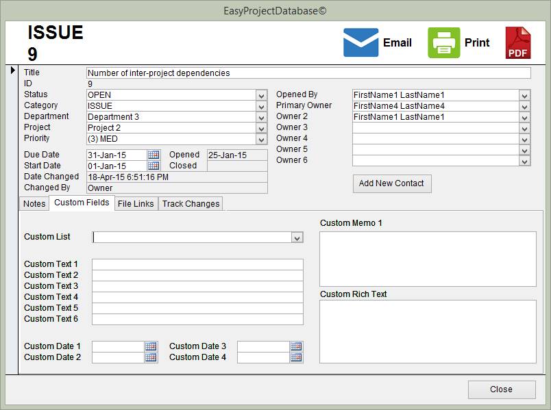This screenshot has height=410, width=551.
Task: Click the Due Date field showing 31-Jan-15
Action: [117, 155]
